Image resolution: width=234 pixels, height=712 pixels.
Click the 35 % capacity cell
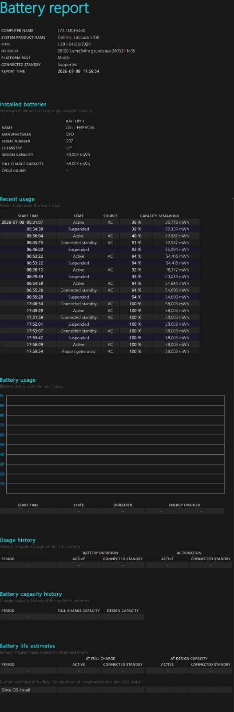click(x=136, y=276)
